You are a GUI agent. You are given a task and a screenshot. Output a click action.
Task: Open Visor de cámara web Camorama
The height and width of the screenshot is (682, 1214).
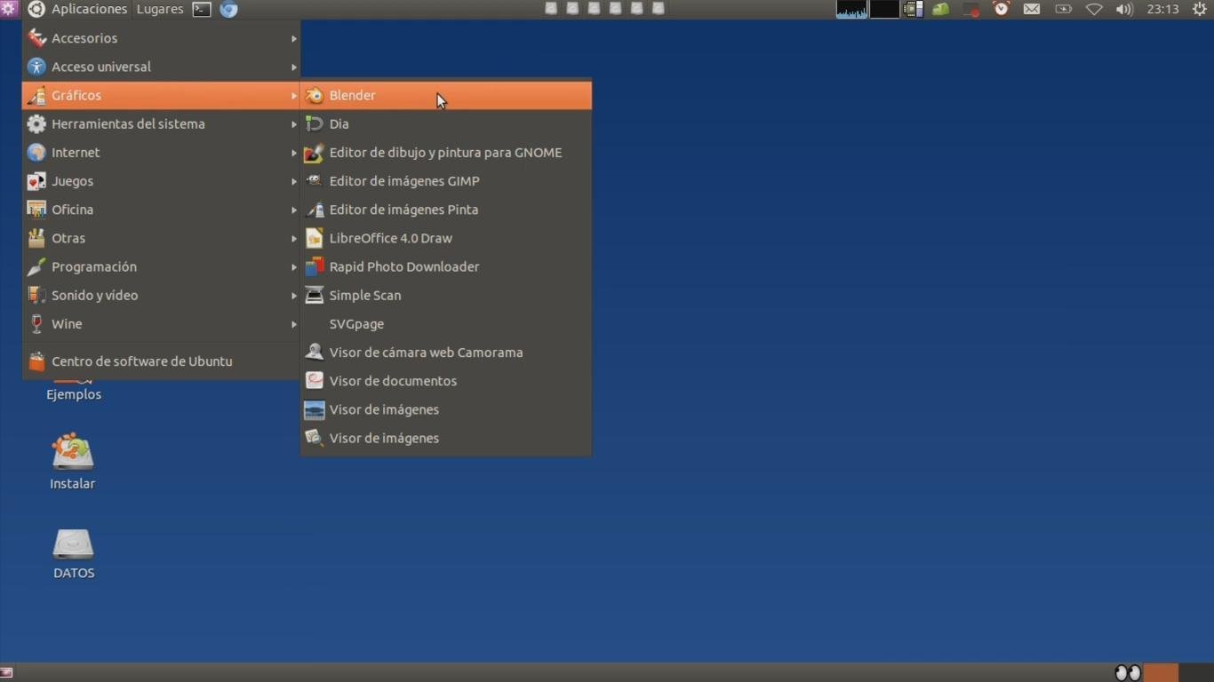446,352
